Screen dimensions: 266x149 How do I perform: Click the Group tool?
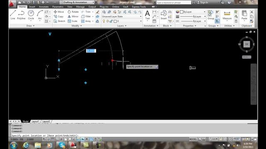[211, 15]
